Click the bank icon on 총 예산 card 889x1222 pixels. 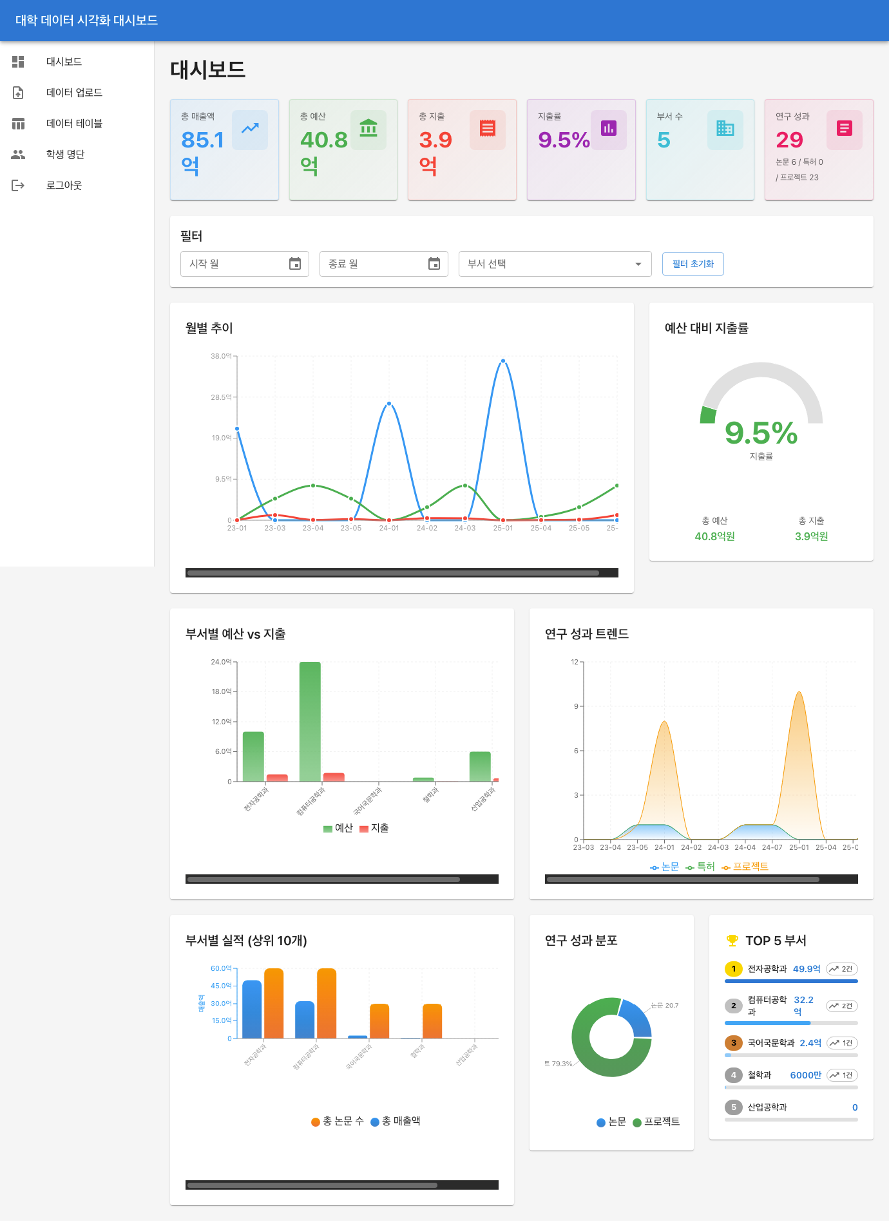tap(368, 129)
